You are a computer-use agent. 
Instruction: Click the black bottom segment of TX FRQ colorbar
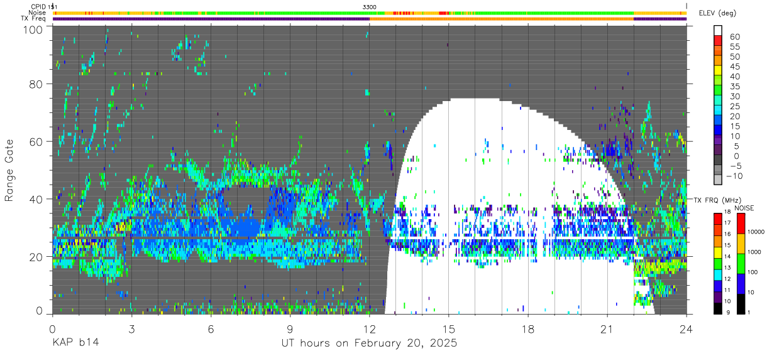(x=719, y=308)
